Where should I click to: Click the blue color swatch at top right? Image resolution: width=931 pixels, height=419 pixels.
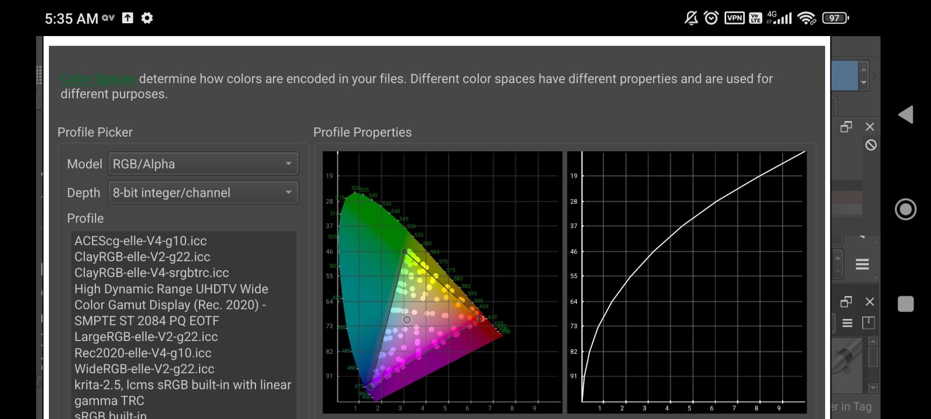pos(844,76)
